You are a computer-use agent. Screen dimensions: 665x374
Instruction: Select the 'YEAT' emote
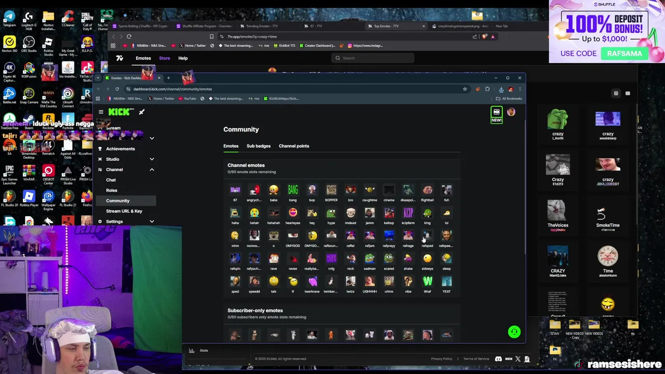pyautogui.click(x=447, y=282)
